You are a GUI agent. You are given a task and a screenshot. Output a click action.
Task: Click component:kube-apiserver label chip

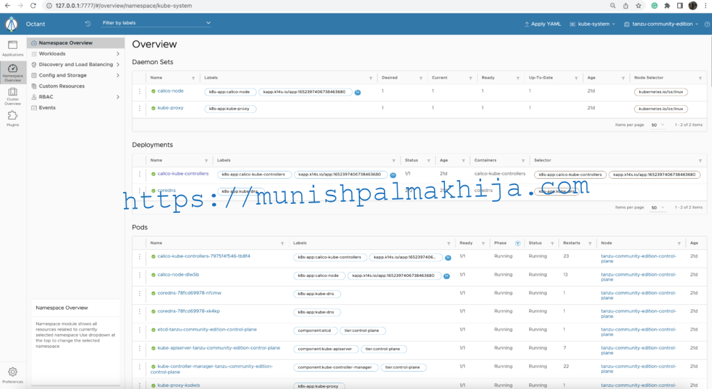[x=325, y=349]
